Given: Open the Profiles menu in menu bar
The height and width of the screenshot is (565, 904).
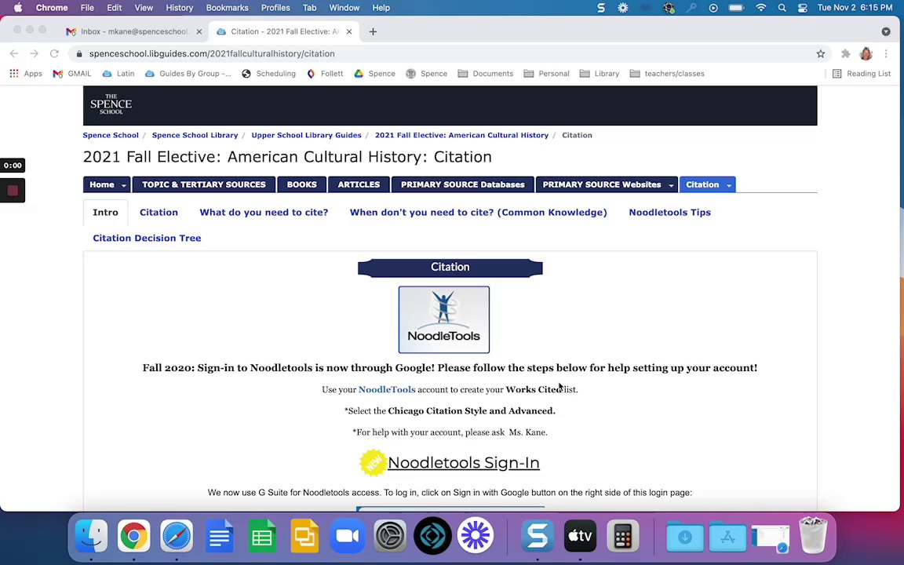Looking at the screenshot, I should [275, 8].
